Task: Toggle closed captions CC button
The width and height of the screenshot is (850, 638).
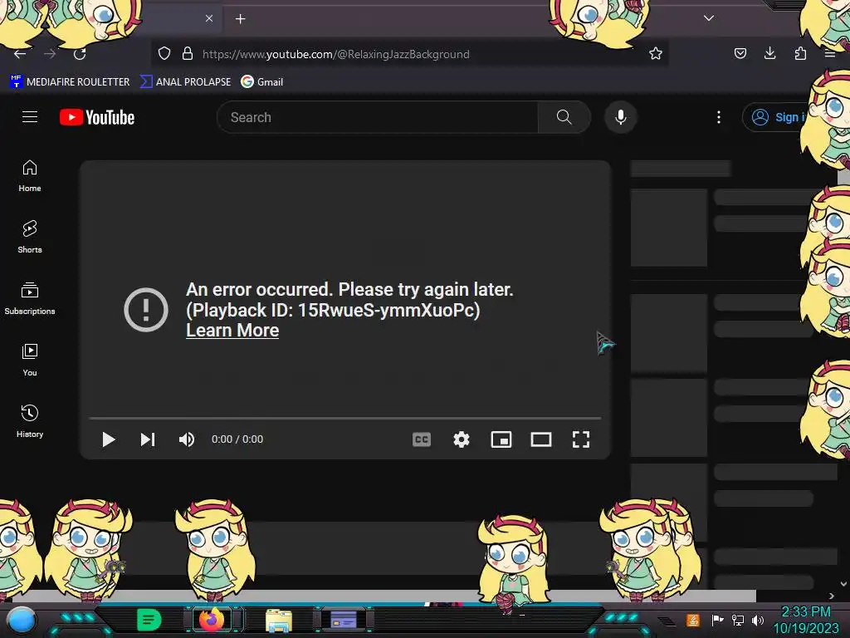Action: point(422,439)
